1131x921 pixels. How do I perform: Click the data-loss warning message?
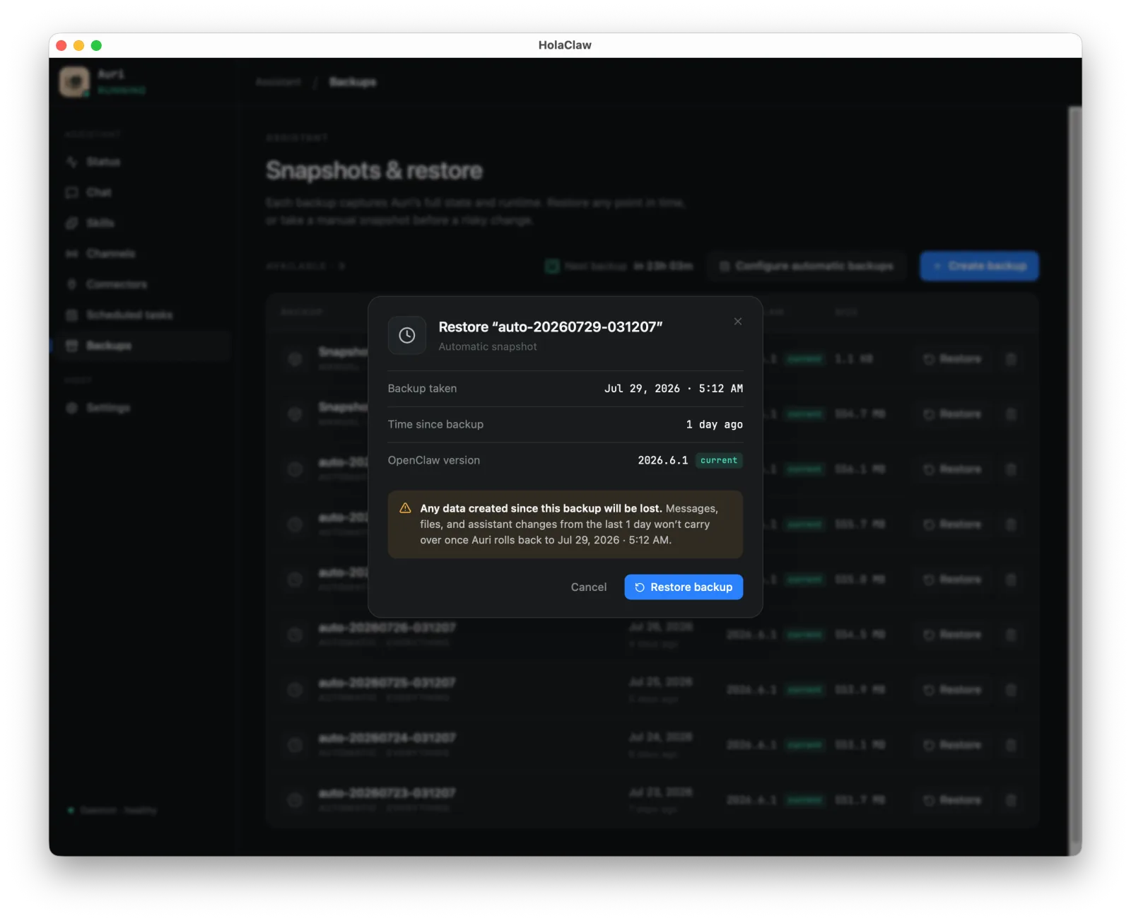pyautogui.click(x=565, y=524)
